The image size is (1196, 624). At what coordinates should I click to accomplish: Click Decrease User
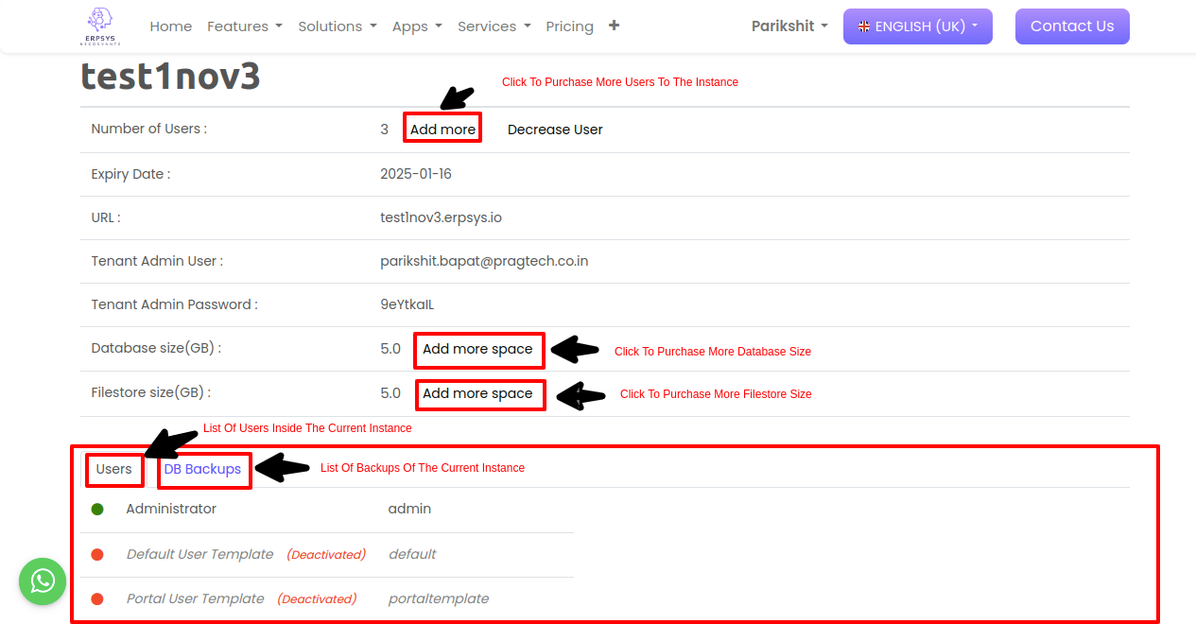click(x=555, y=130)
